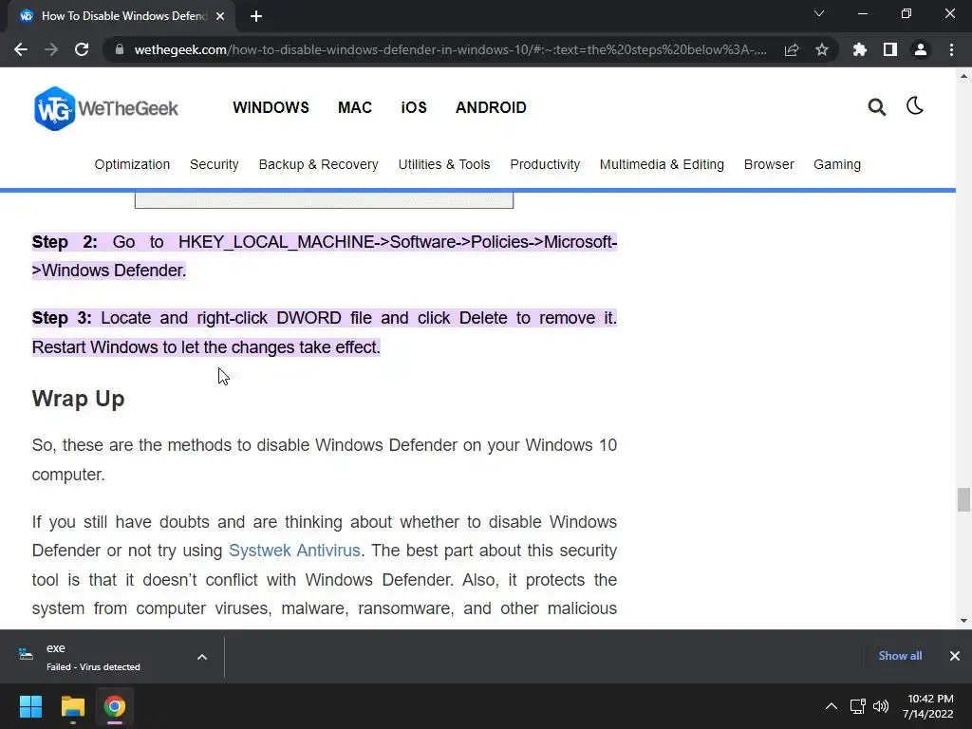
Task: Expand the exe download options chevron
Action: pyautogui.click(x=202, y=657)
